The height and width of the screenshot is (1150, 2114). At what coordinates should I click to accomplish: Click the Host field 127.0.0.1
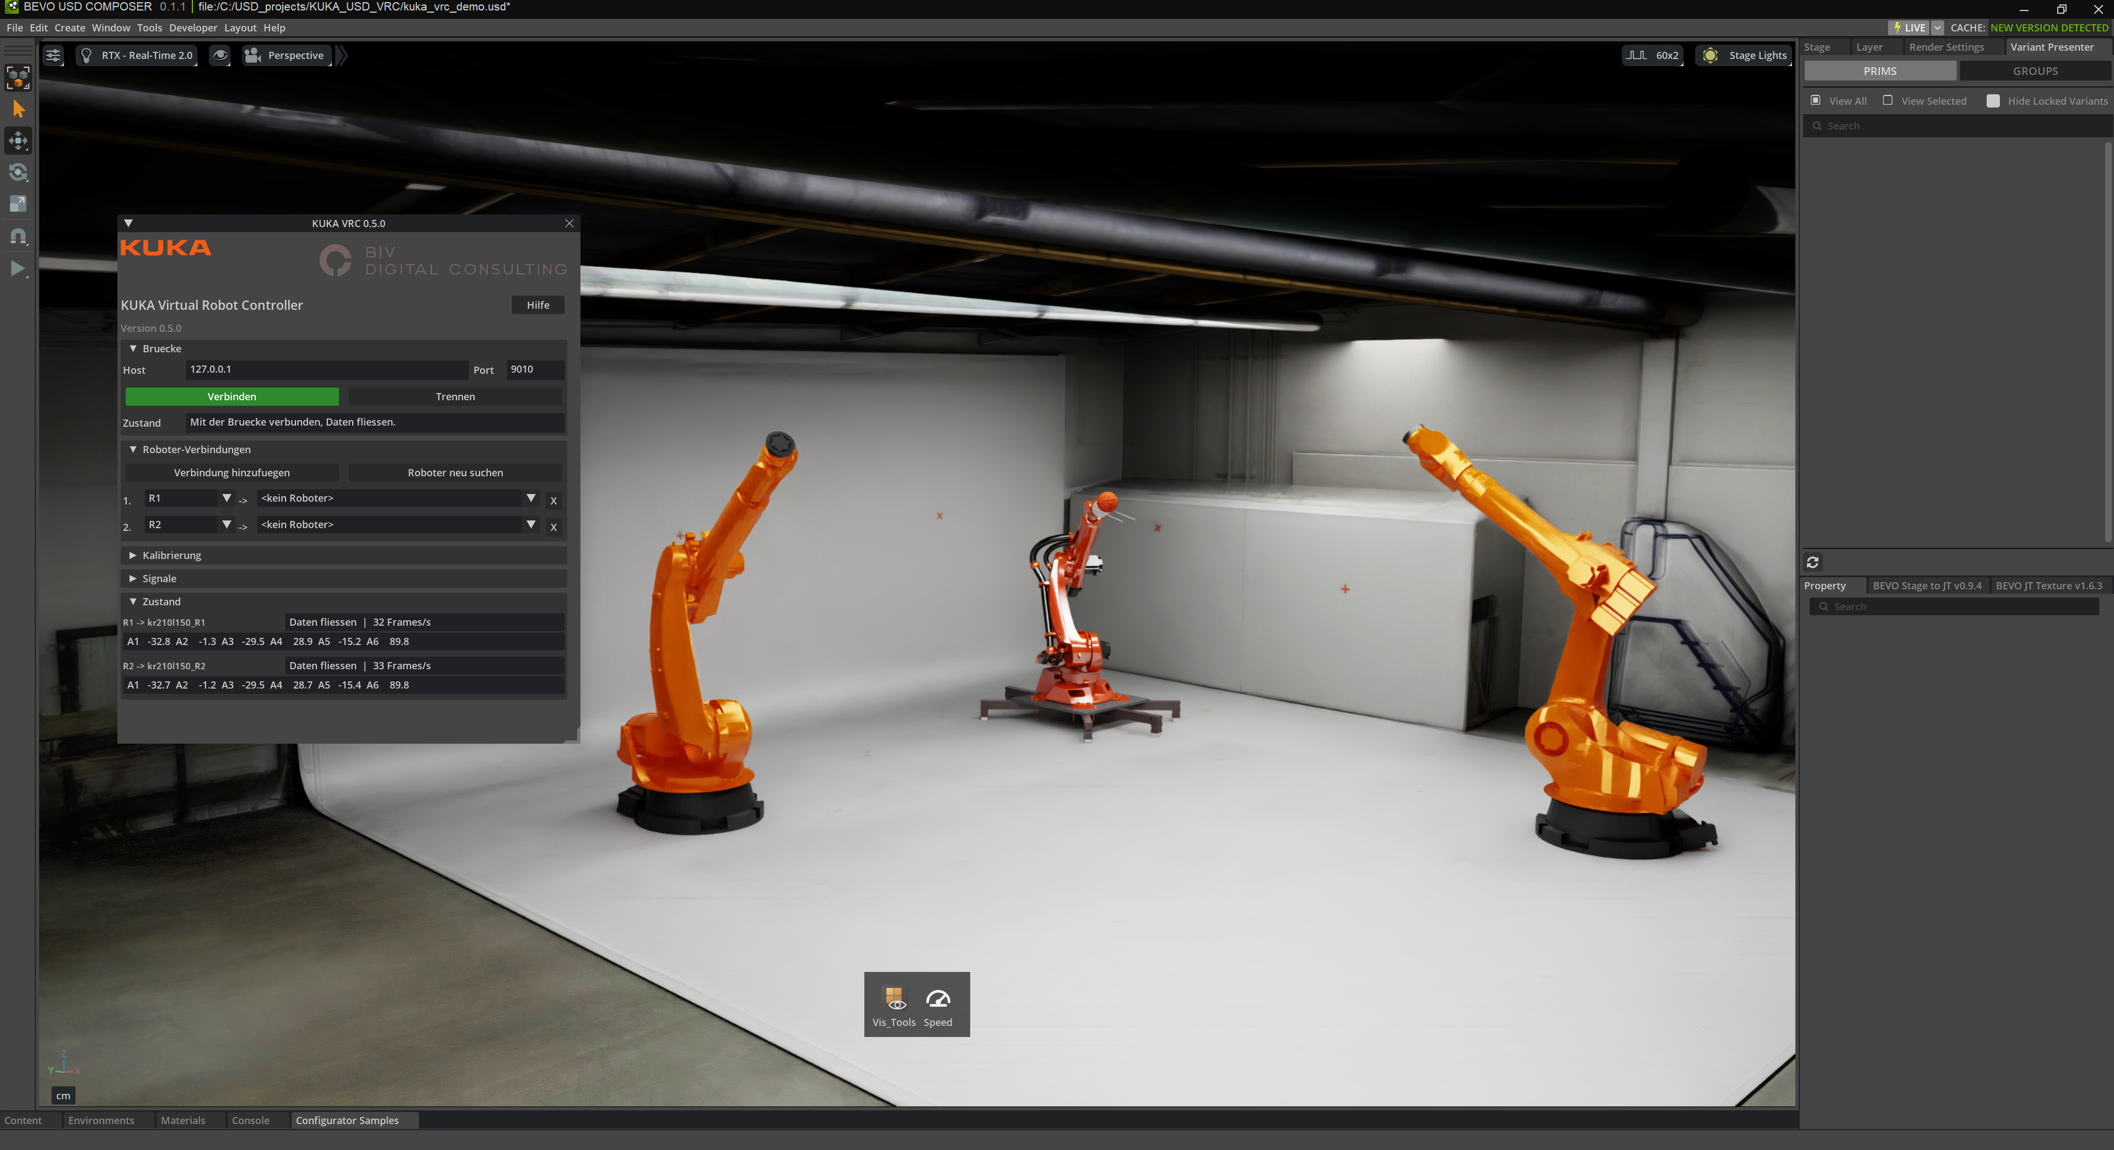point(327,369)
